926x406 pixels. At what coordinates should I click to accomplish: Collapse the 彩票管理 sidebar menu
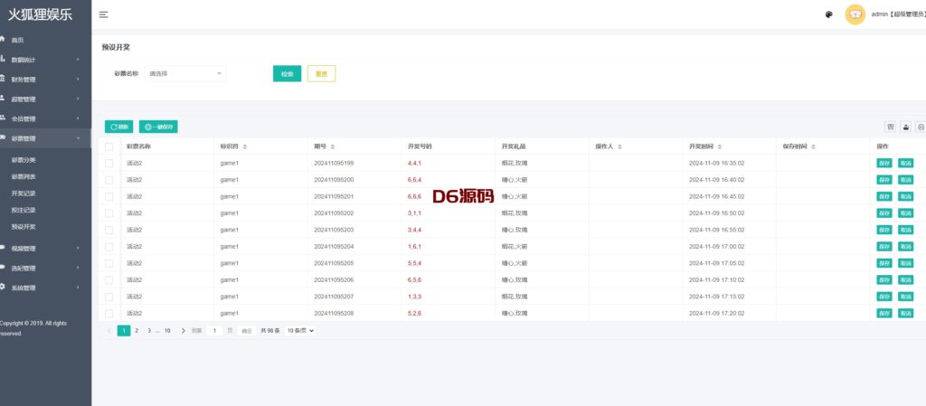point(45,138)
